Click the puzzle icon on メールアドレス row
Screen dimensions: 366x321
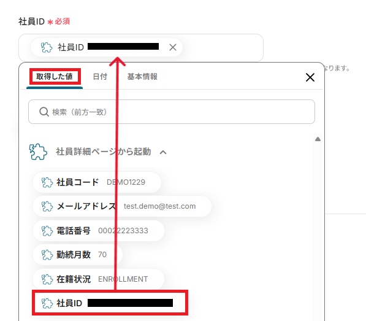tap(47, 206)
